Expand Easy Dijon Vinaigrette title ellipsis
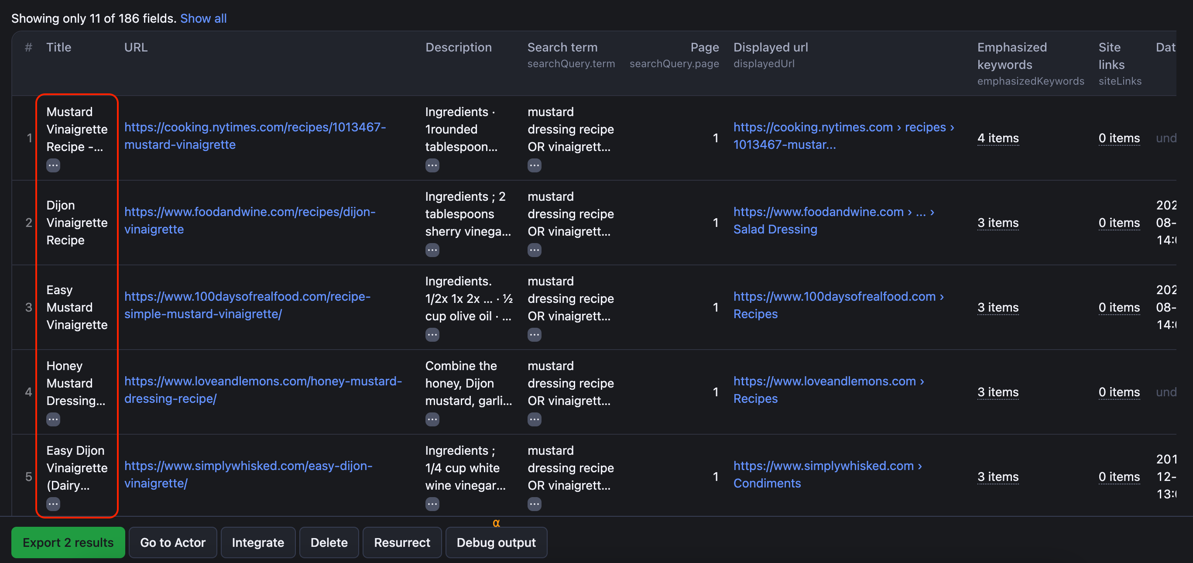1193x563 pixels. click(x=53, y=504)
